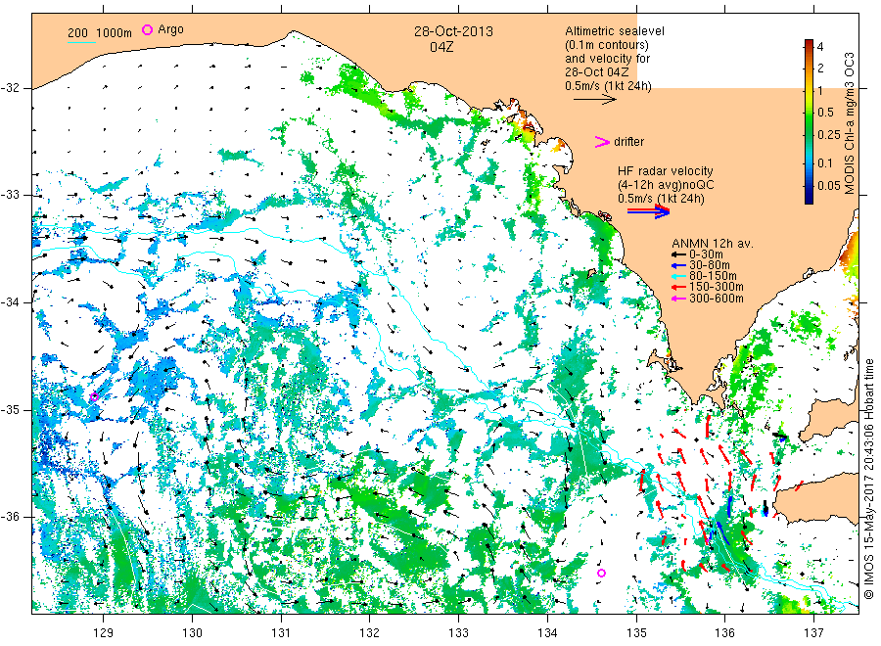Click the MODIS chlorophyll color bar
The height and width of the screenshot is (646, 881).
point(809,121)
